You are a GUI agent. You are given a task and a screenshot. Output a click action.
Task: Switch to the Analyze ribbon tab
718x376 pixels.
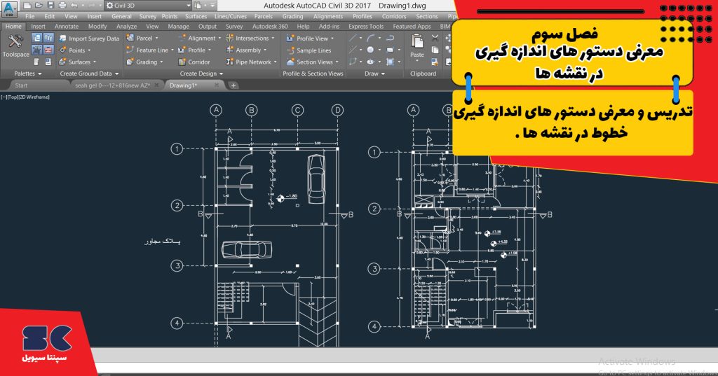(x=126, y=27)
